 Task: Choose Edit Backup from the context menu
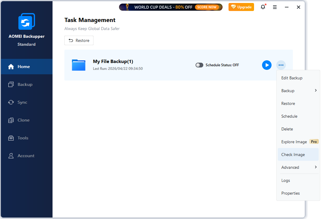click(298, 78)
